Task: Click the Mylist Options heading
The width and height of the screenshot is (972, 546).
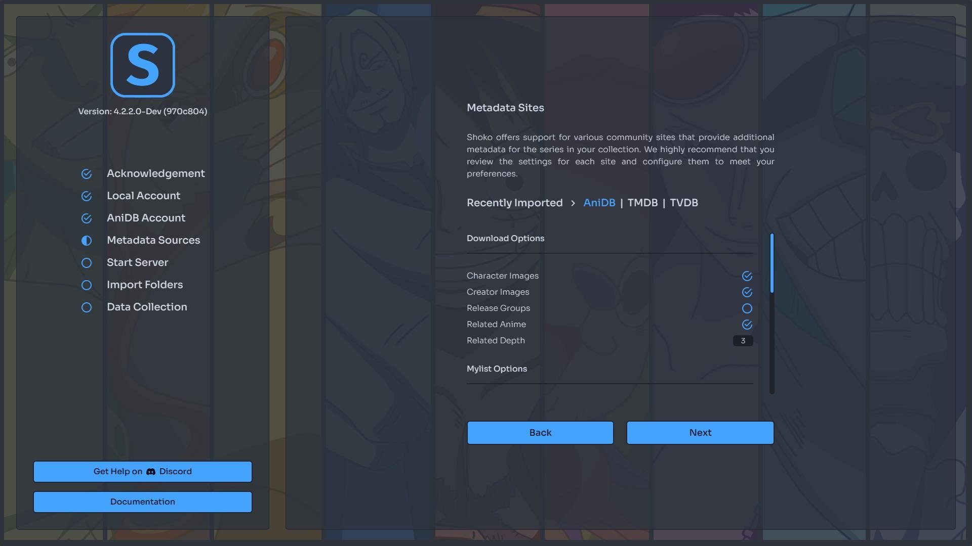Action: 497,369
